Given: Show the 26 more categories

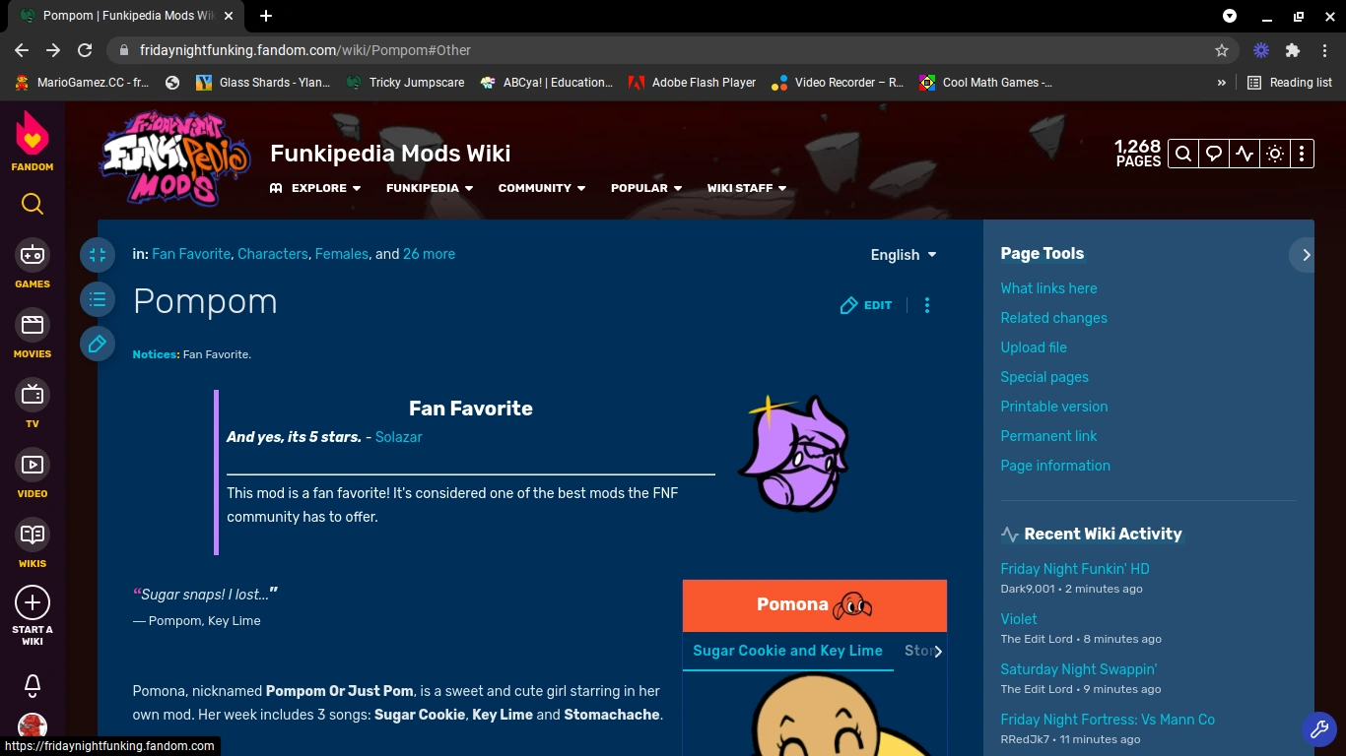Looking at the screenshot, I should point(429,254).
